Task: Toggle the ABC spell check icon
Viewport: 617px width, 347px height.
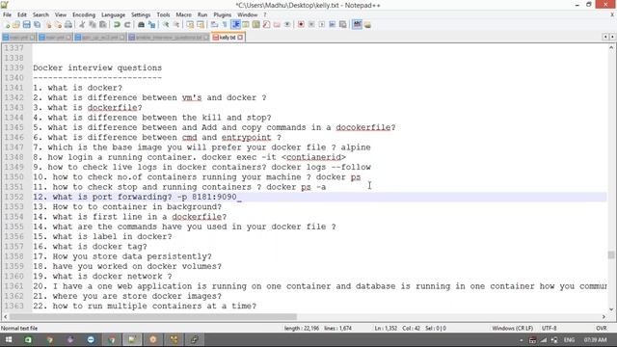Action: click(x=357, y=25)
